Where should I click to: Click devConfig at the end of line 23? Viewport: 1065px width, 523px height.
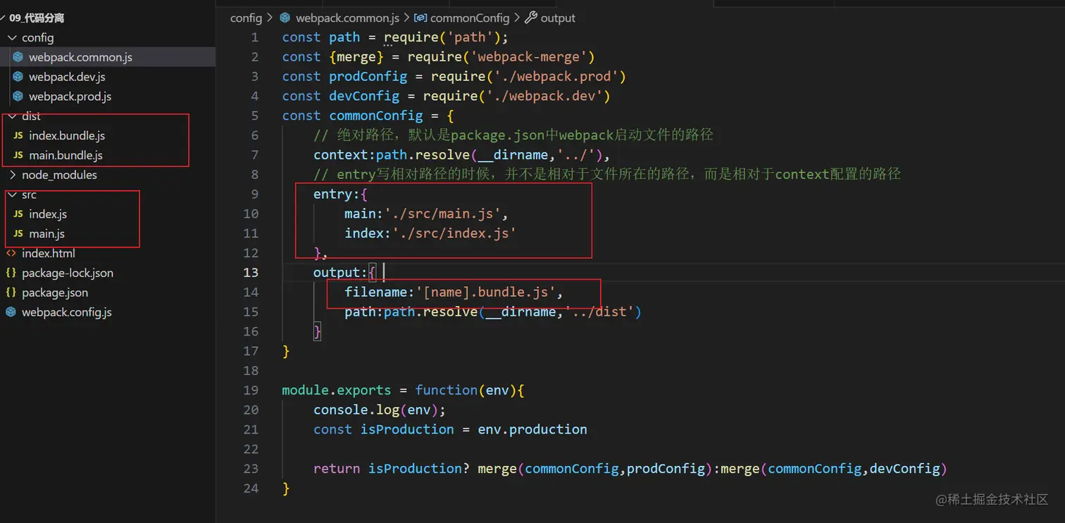click(905, 468)
